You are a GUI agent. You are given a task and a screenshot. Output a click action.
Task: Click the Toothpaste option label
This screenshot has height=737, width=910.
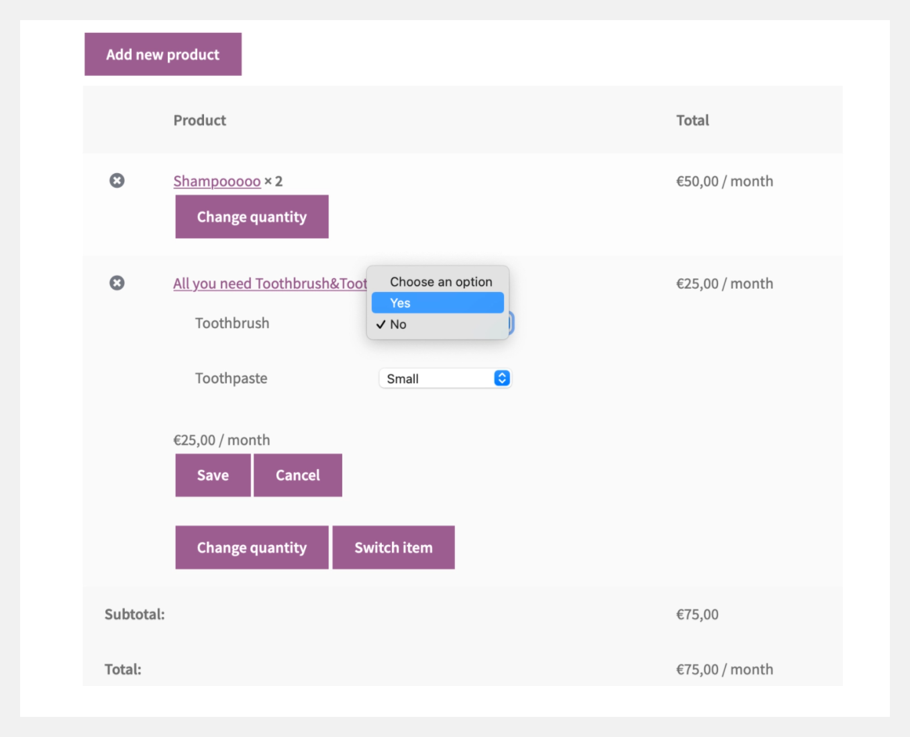231,379
